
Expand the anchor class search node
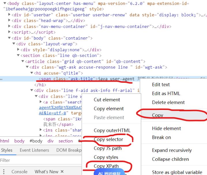pyautogui.click(x=41, y=101)
